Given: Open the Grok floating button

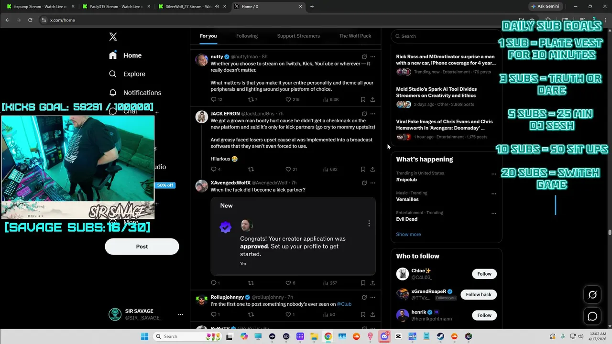Looking at the screenshot, I should click(x=592, y=295).
